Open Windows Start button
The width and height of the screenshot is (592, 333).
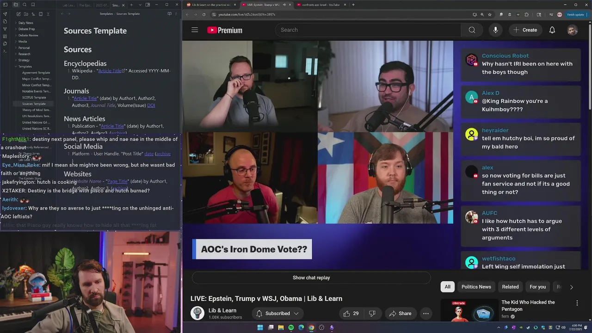coord(260,327)
